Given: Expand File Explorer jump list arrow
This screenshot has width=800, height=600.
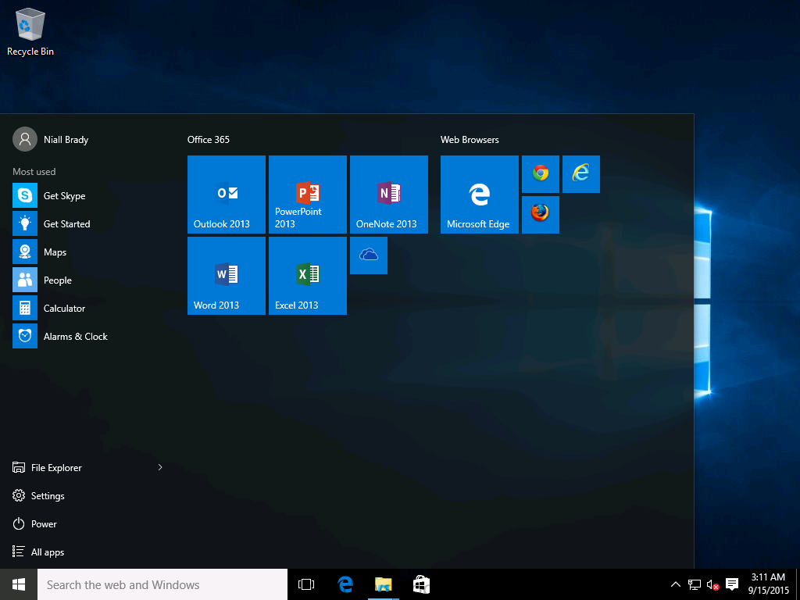Looking at the screenshot, I should click(160, 467).
